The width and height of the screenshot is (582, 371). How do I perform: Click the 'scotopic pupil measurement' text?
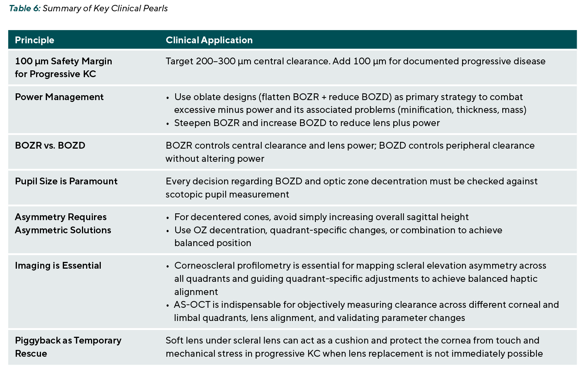(227, 194)
